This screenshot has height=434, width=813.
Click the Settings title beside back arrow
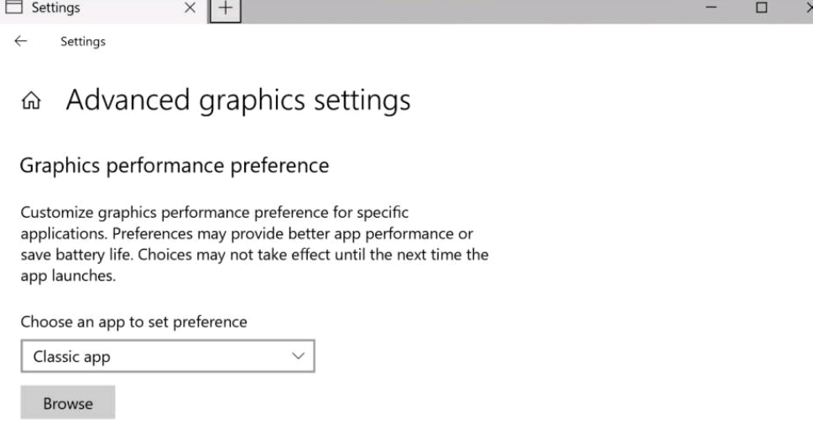tap(83, 41)
